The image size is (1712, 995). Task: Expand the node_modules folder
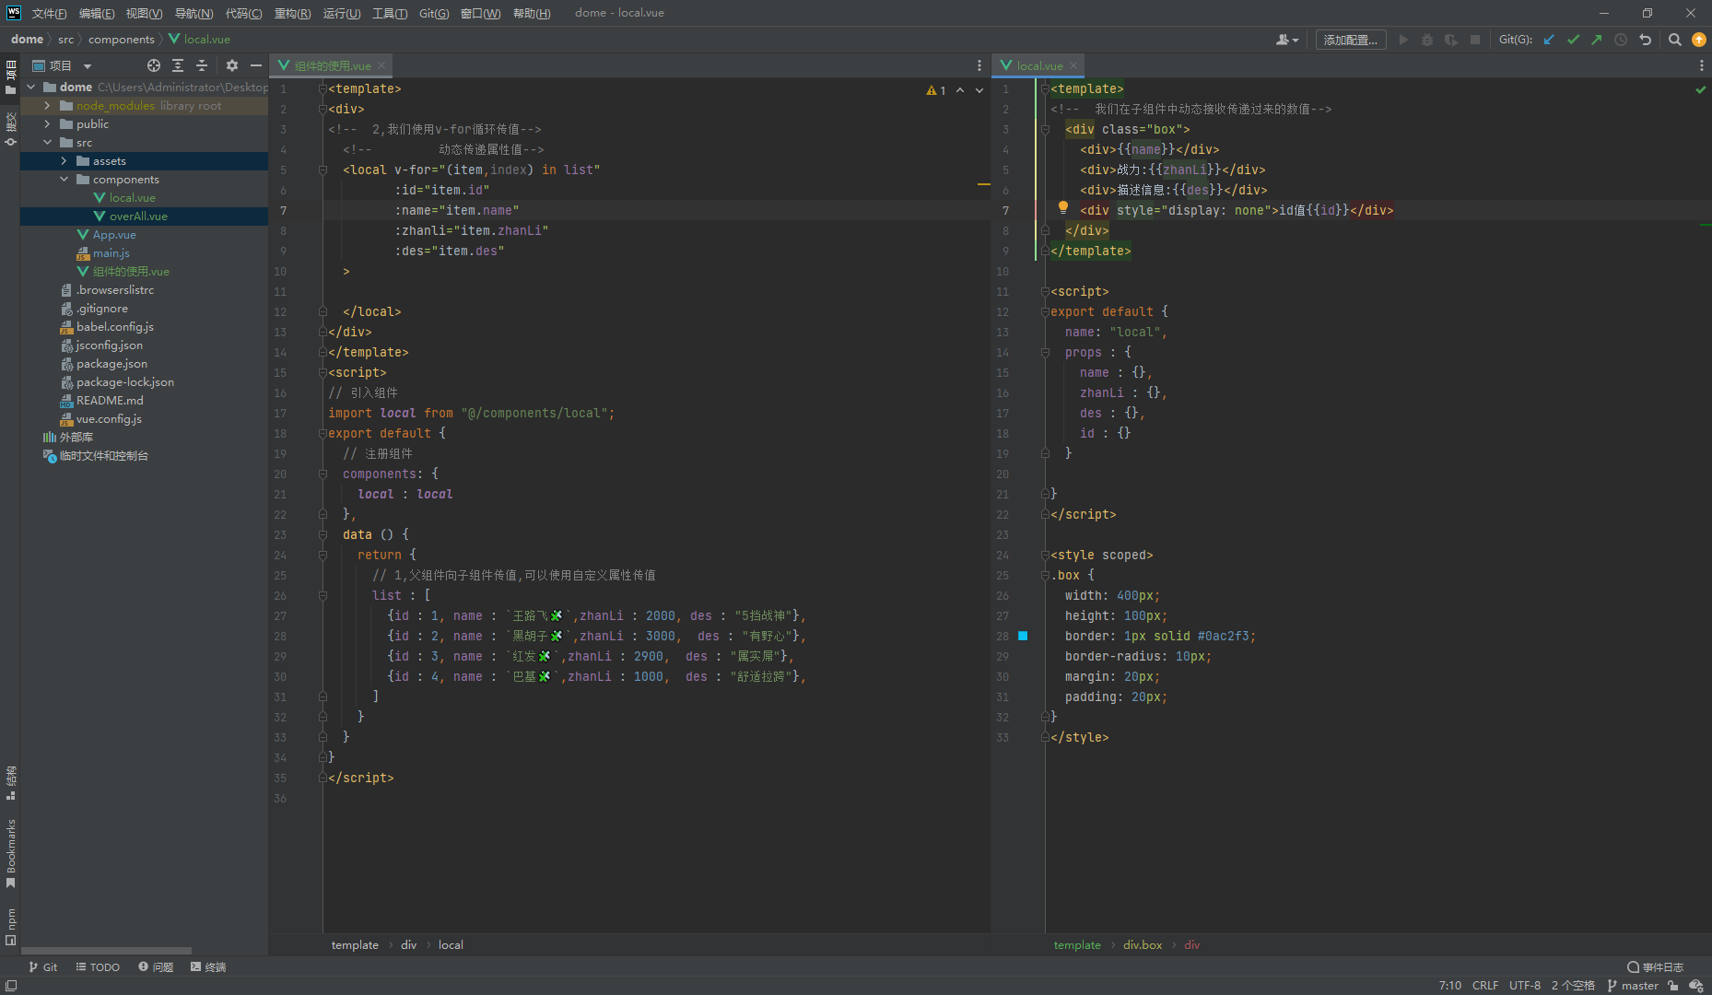tap(47, 106)
